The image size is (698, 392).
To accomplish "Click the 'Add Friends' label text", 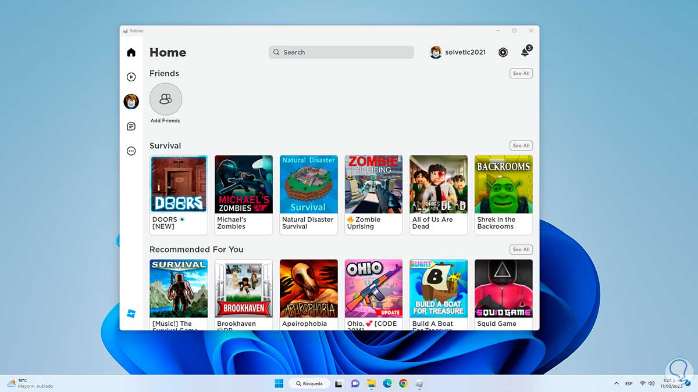I will 165,121.
